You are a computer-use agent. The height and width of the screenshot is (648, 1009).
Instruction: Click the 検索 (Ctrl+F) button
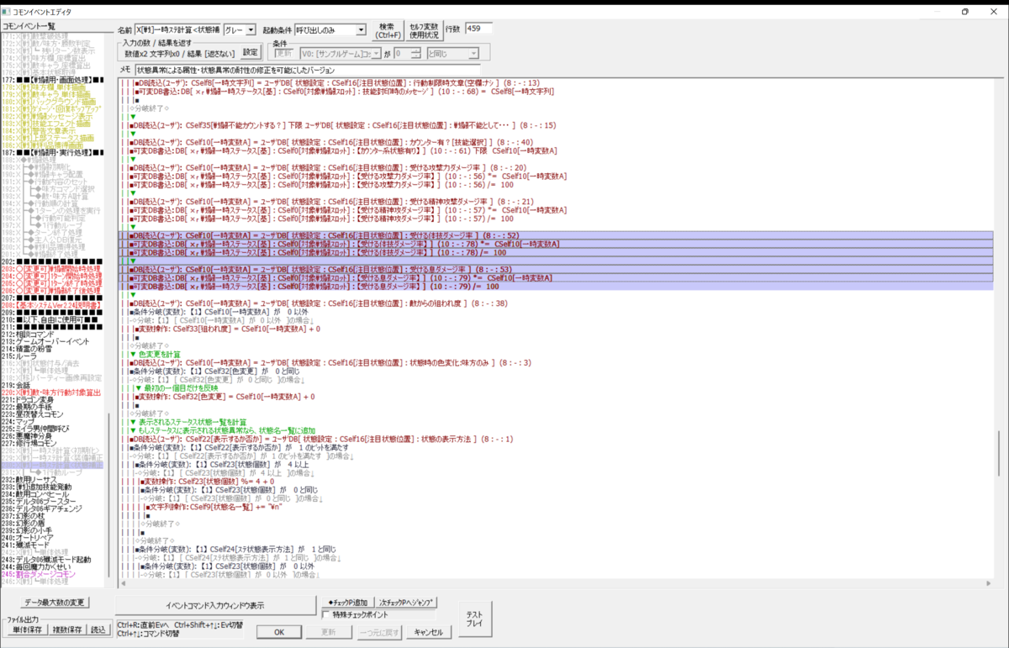pyautogui.click(x=387, y=30)
